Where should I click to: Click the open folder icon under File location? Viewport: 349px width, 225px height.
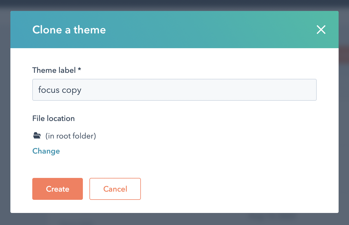37,135
